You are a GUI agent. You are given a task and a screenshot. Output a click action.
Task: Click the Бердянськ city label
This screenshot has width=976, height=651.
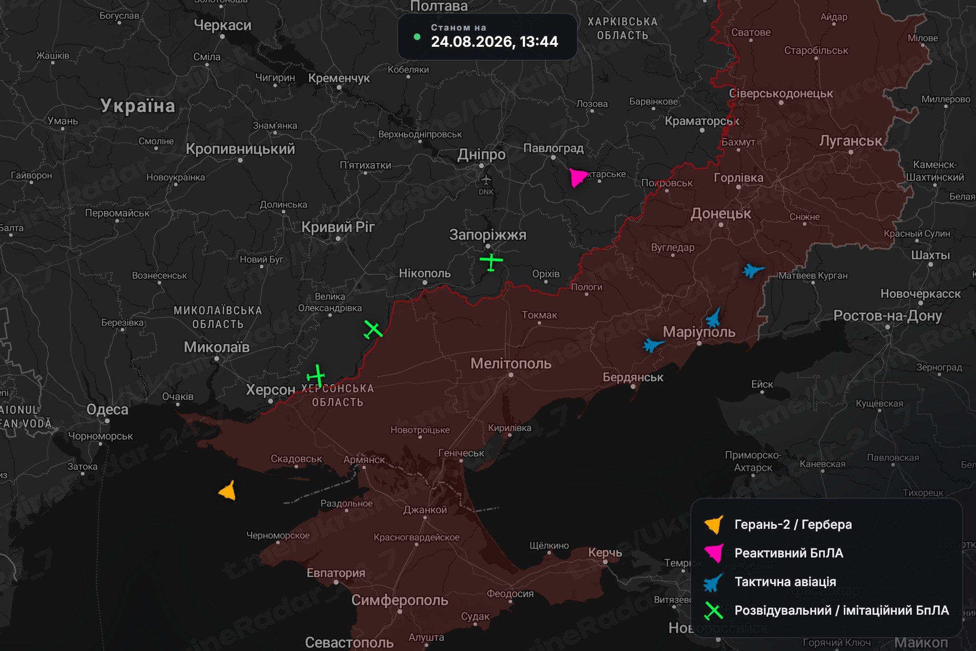pos(633,378)
